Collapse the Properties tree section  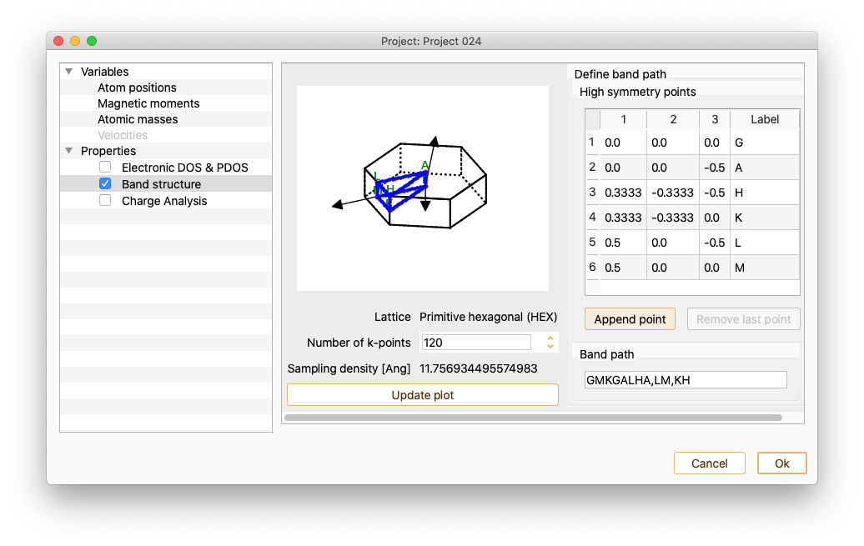coord(69,151)
